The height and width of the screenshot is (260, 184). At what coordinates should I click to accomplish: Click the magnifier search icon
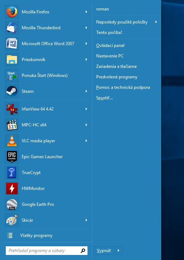tap(83, 251)
